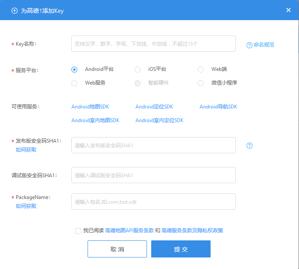299x269 pixels.
Task: Select the 智能硬件 radio button
Action: pyautogui.click(x=138, y=83)
